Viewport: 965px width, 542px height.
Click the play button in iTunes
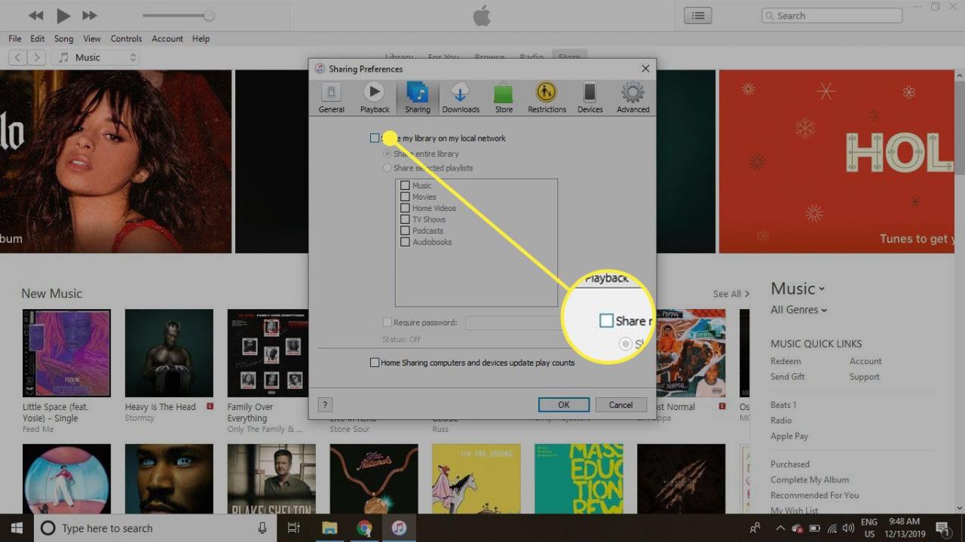pyautogui.click(x=63, y=15)
